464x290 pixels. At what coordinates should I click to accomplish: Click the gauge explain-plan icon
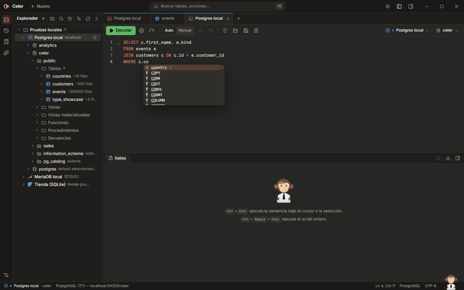point(152,31)
